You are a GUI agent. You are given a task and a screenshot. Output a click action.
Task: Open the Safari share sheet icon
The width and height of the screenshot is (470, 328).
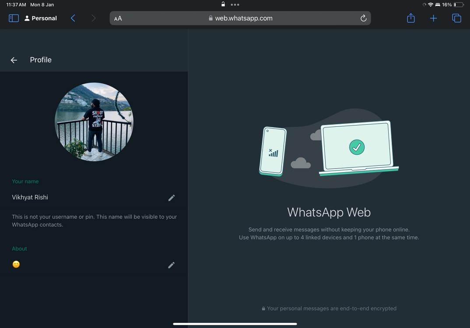click(x=410, y=18)
